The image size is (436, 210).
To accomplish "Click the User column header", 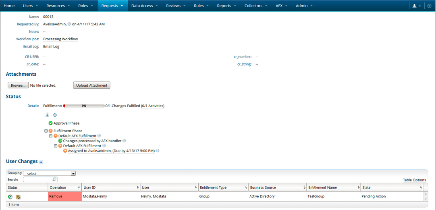I will tap(169, 187).
